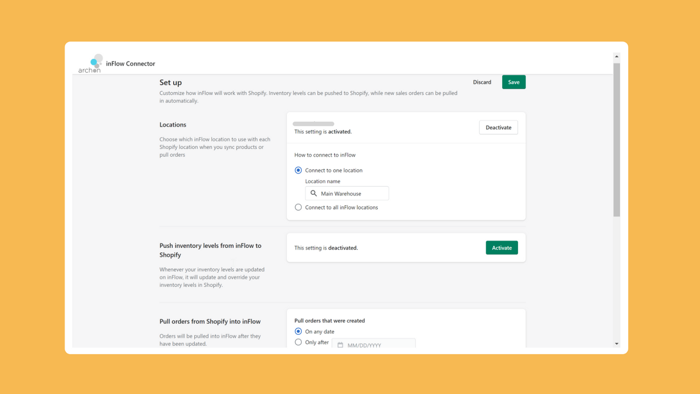The image size is (700, 394).
Task: Click the search icon in Location name field
Action: [313, 194]
